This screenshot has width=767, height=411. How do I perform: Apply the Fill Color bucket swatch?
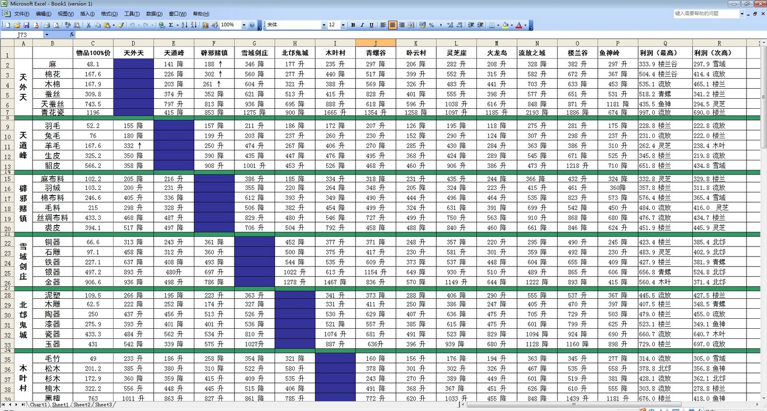505,25
